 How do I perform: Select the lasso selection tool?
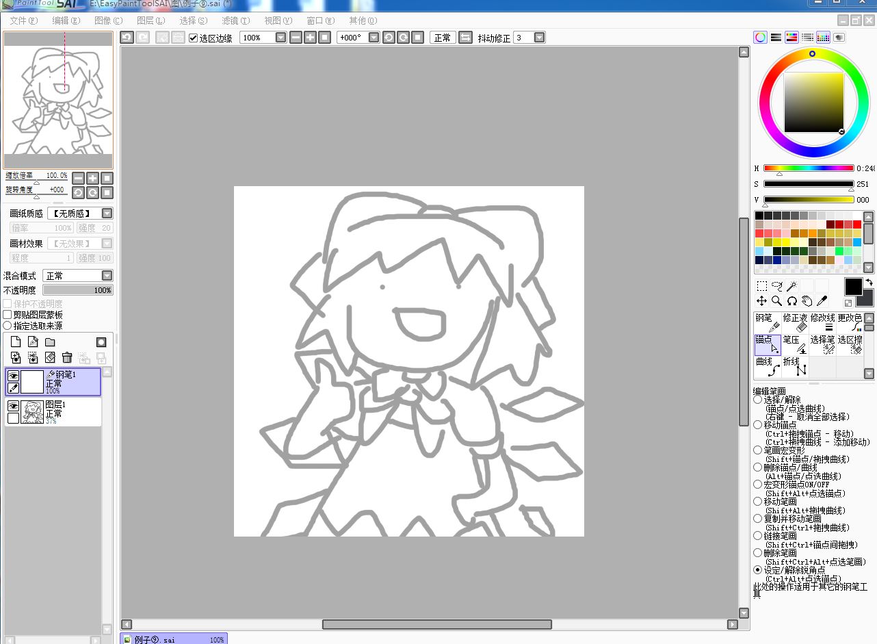tap(776, 286)
